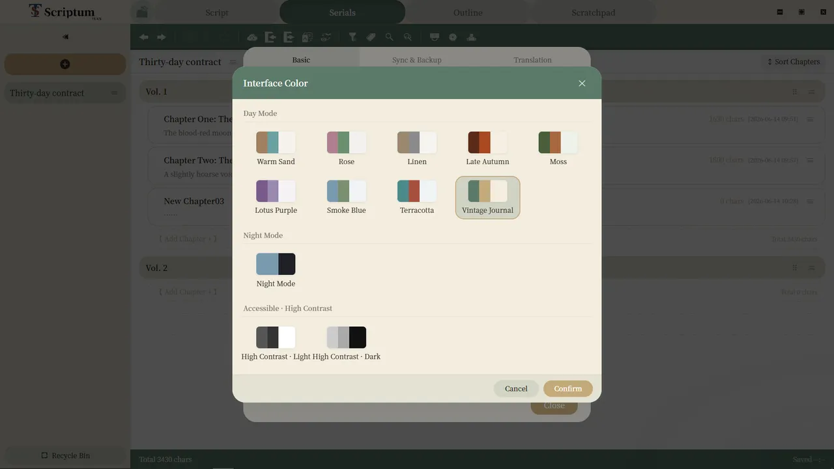
Task: Click the back arrow in toolbar
Action: pos(143,37)
